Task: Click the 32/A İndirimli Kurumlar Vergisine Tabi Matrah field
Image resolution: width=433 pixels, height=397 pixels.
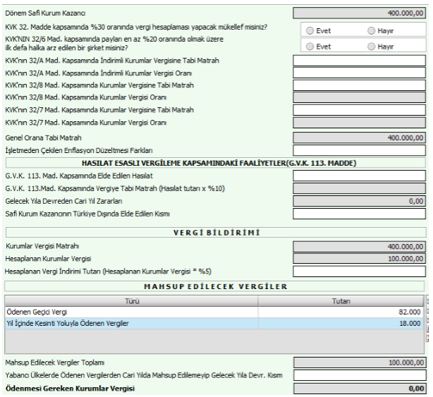Action: pyautogui.click(x=359, y=61)
